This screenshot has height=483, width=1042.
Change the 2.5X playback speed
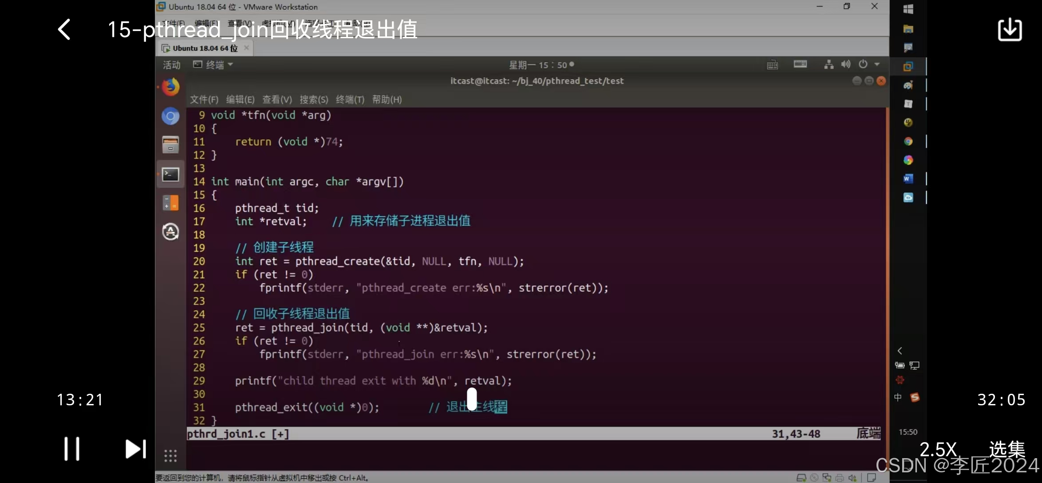click(x=937, y=449)
